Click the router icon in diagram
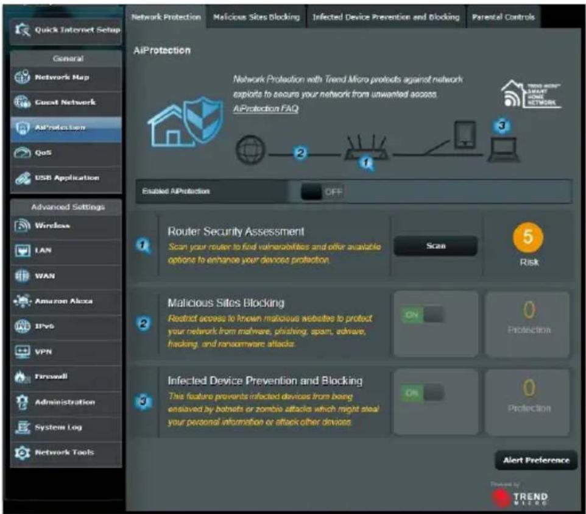The height and width of the screenshot is (514, 586). click(366, 148)
